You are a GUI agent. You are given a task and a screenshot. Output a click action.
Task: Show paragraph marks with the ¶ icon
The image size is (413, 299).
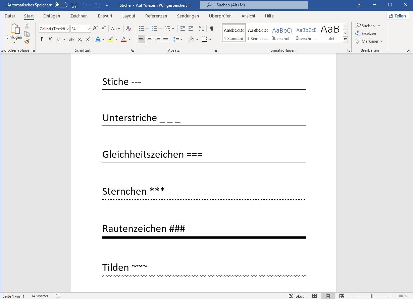coord(211,29)
